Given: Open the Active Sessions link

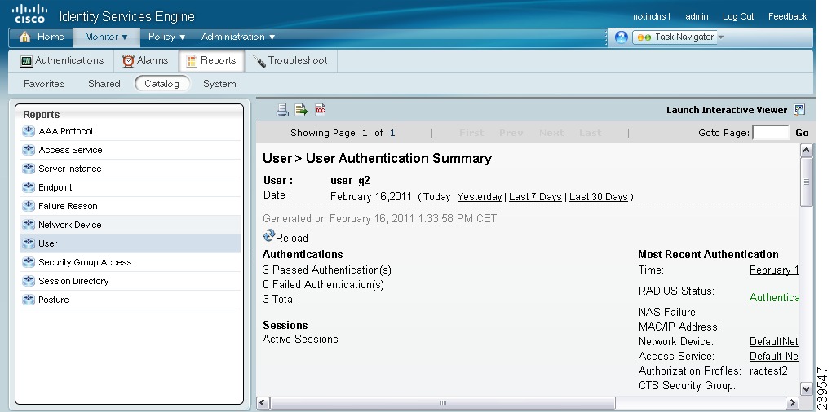Looking at the screenshot, I should 300,339.
